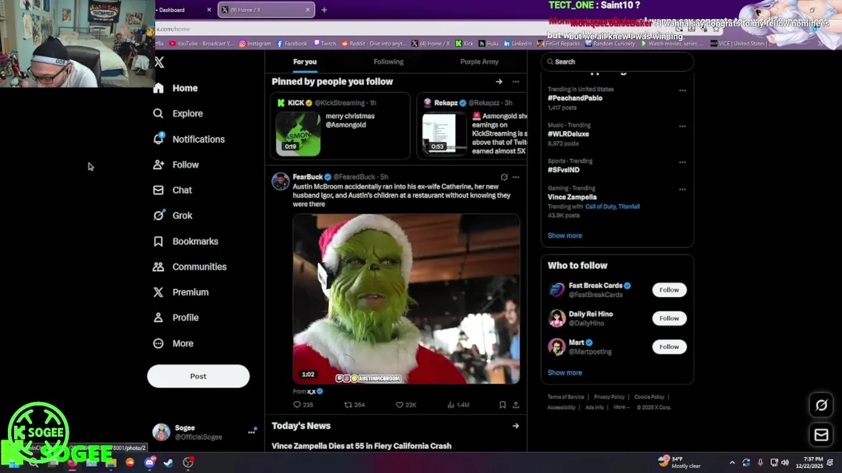
Task: Open the #WLRDeluxe trend
Action: tap(568, 134)
